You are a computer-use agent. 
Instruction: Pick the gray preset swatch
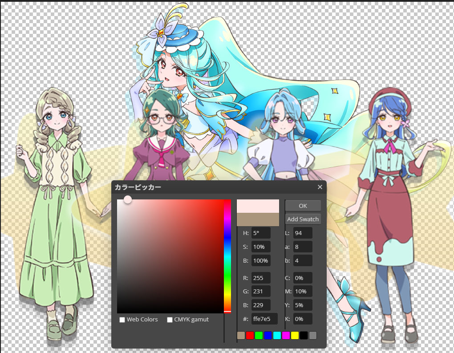click(313, 335)
